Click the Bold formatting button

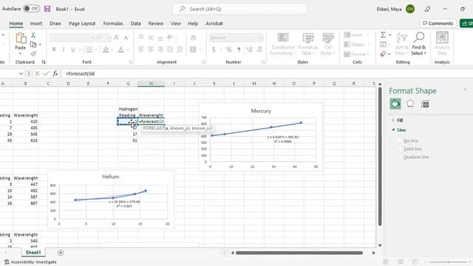tap(54, 50)
